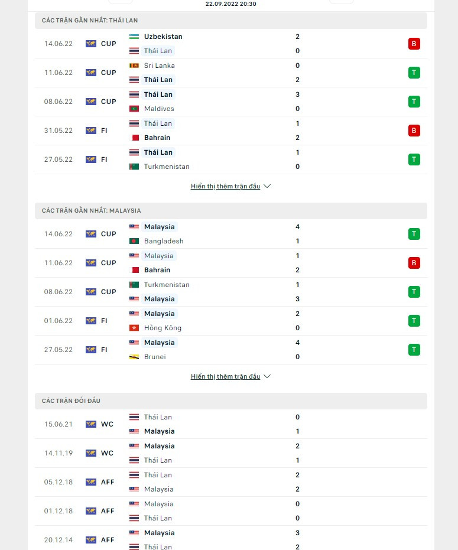Click the chevron arrow below the Turkmenistan 27.05.22 match
This screenshot has width=458, height=550.
click(x=267, y=186)
